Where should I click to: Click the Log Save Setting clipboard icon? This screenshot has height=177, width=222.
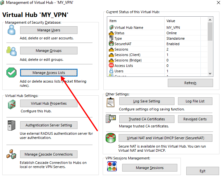[x=111, y=102]
